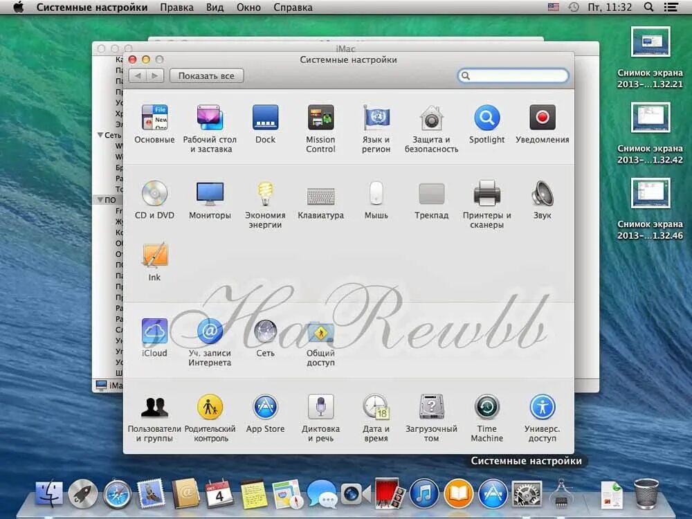Image resolution: width=692 pixels, height=519 pixels.
Task: Open the input language flag menu
Action: pyautogui.click(x=554, y=7)
